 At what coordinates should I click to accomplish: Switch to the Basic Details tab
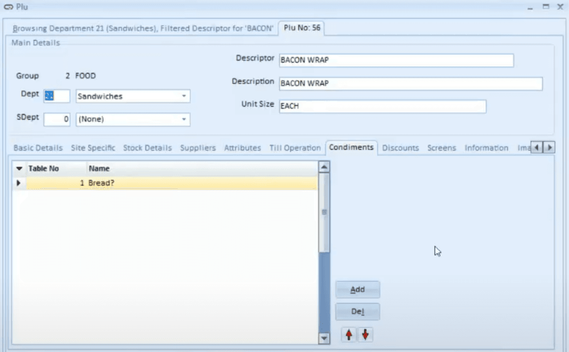tap(38, 148)
